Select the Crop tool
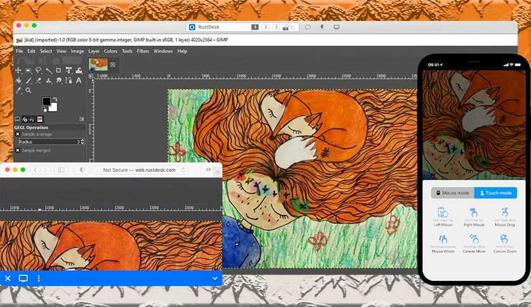Viewport: 531px width, 307px height. point(58,70)
